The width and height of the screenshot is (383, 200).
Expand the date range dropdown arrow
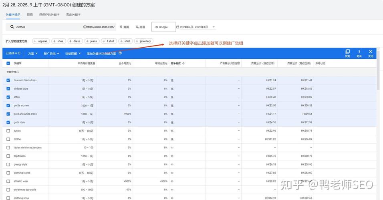[214, 27]
